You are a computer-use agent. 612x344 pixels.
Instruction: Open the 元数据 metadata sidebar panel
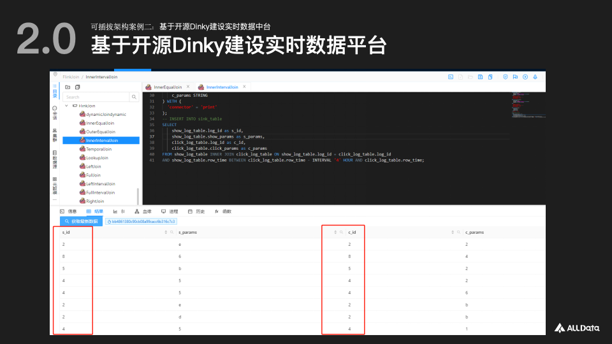[55, 185]
